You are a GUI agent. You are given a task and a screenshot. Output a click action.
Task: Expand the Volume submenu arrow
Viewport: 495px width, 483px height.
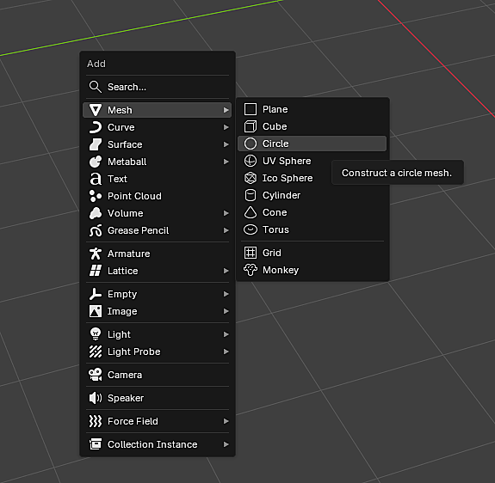[226, 213]
